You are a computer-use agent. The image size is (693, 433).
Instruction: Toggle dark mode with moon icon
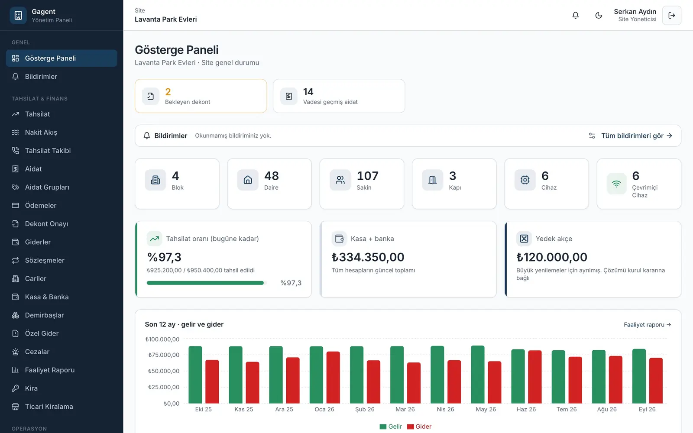(599, 15)
